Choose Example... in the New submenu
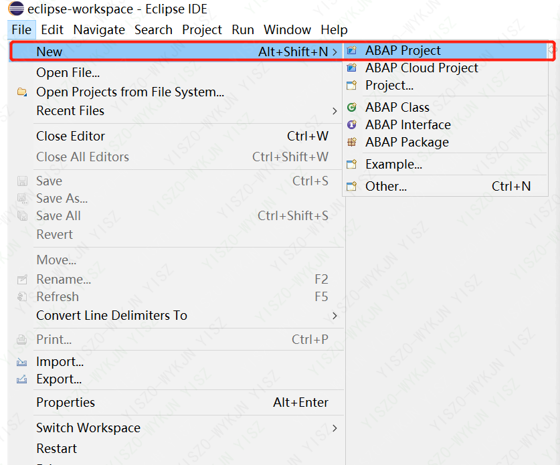 point(394,164)
